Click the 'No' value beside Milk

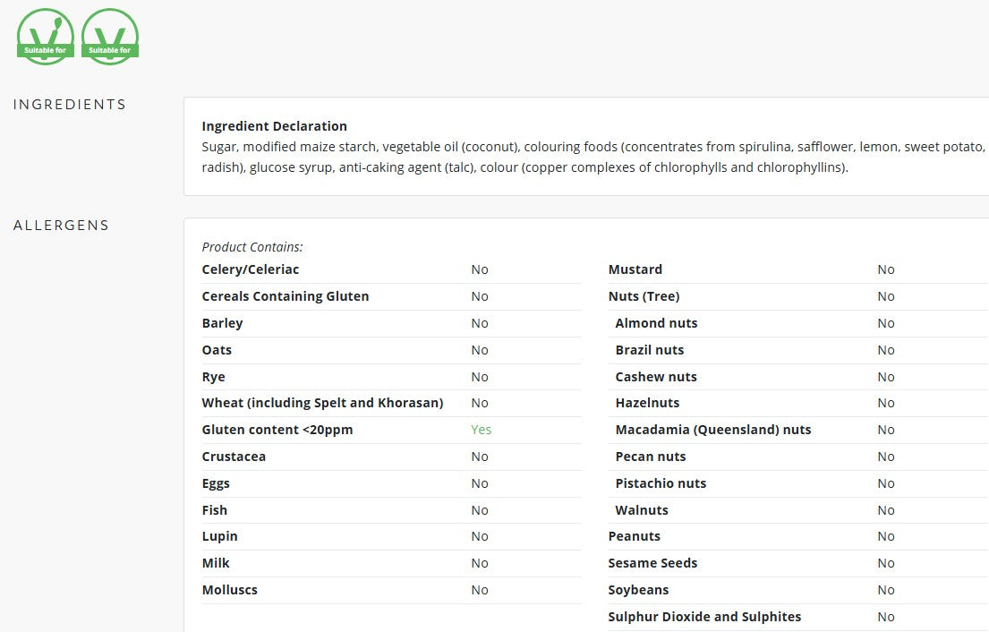480,563
